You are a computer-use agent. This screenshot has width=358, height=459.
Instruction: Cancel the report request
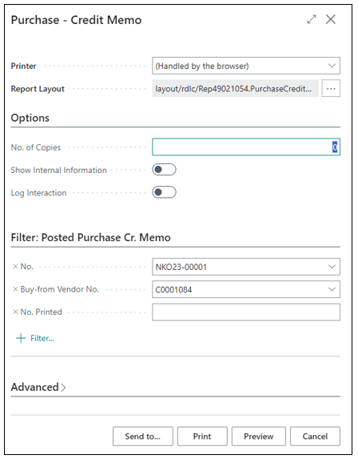pyautogui.click(x=315, y=436)
